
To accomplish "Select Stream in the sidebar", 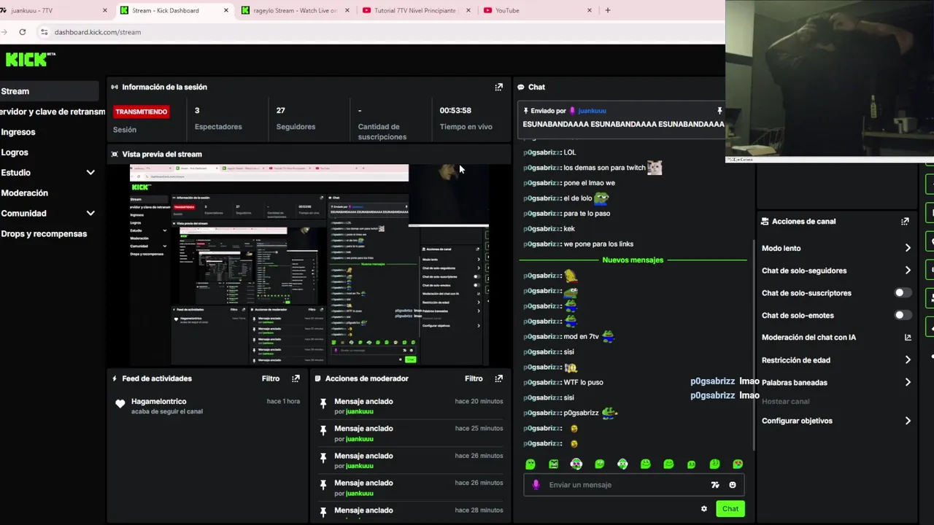I will (49, 91).
